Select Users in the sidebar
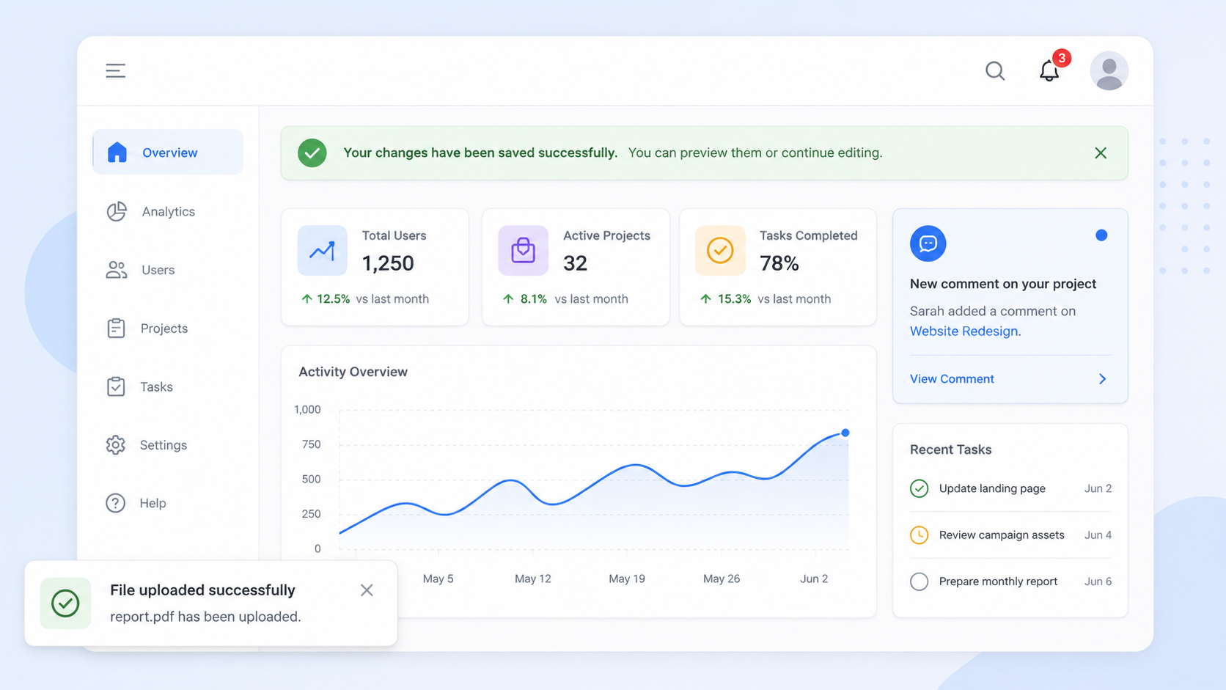Image resolution: width=1226 pixels, height=690 pixels. point(168,270)
